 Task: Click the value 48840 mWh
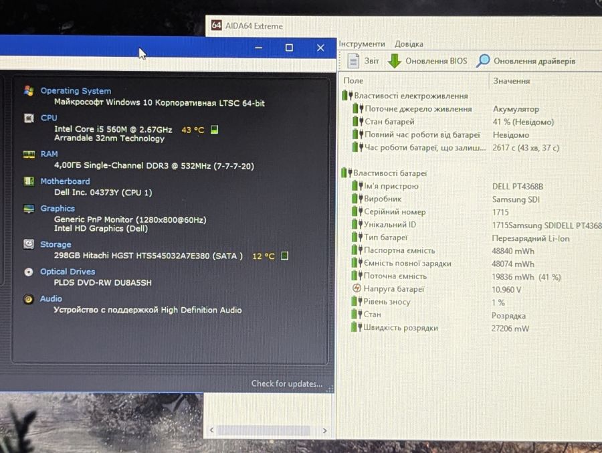tap(513, 251)
